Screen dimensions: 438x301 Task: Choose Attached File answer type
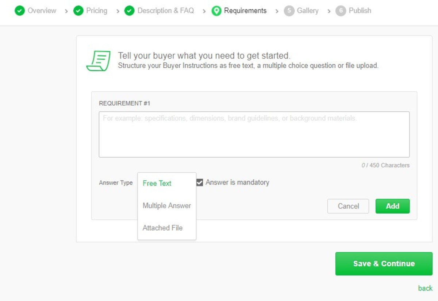pyautogui.click(x=162, y=228)
